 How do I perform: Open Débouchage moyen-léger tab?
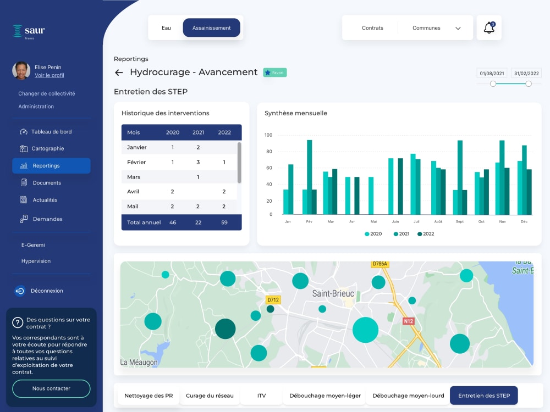coord(325,396)
